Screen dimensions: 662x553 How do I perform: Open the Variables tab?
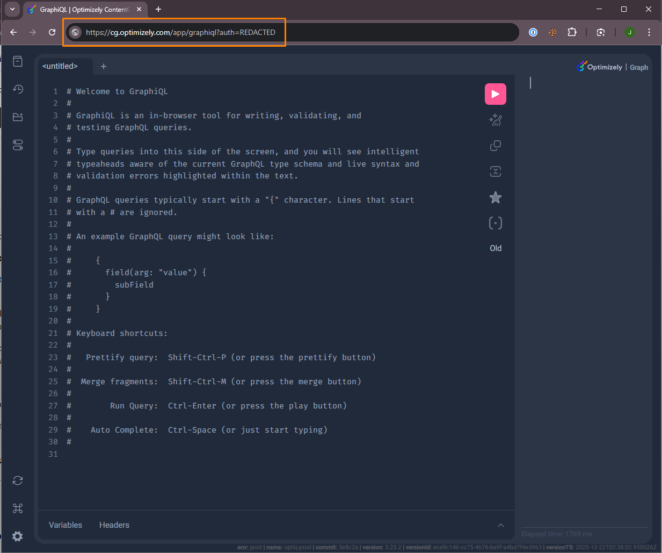pos(66,525)
